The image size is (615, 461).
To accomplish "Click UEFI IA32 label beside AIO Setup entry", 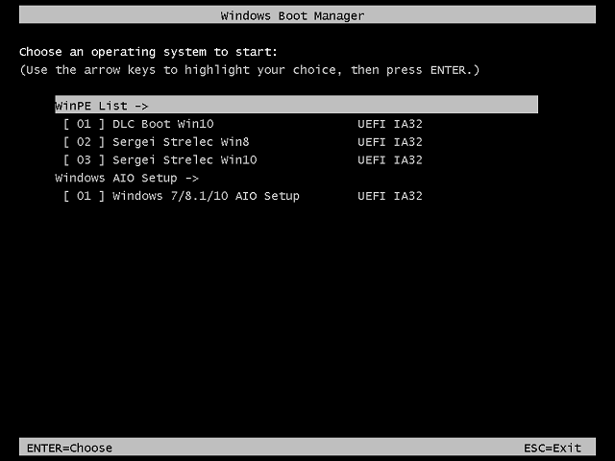I will tap(390, 196).
